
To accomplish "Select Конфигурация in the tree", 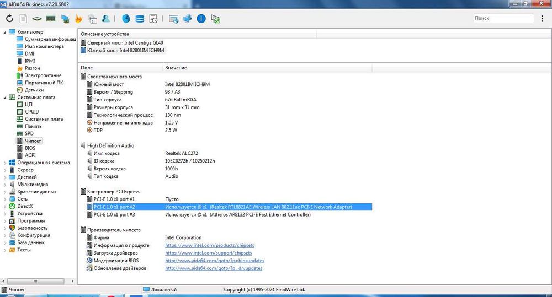I will tap(29, 235).
